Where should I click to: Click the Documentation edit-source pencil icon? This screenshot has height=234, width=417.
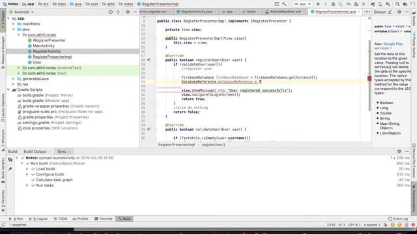[390, 12]
